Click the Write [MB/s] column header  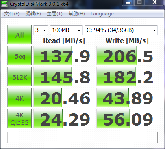coord(127,40)
